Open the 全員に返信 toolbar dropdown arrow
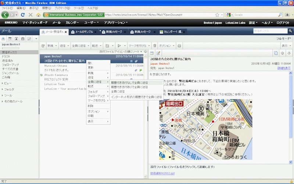294x184 pixels. [x=88, y=46]
